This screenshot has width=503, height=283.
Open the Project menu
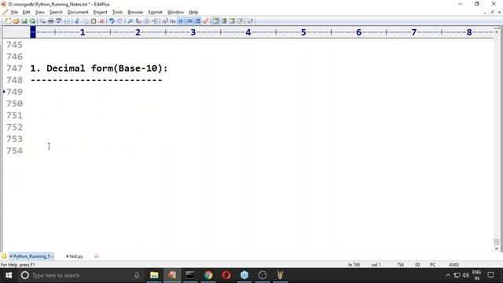100,13
